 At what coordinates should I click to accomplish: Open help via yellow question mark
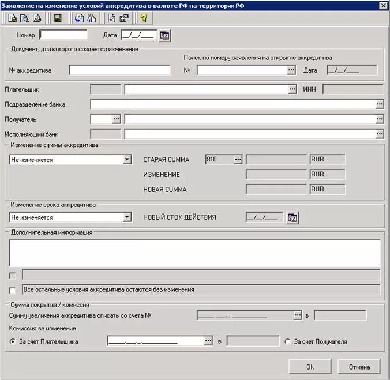(x=144, y=18)
